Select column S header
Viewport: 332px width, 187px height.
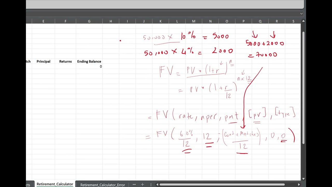(293, 21)
